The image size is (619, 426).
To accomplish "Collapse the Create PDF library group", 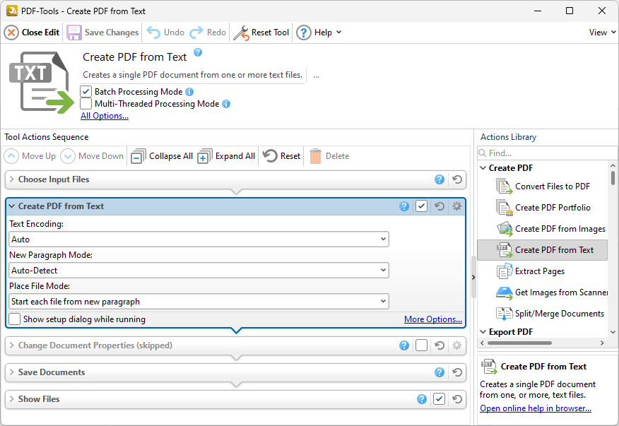I will coord(483,168).
